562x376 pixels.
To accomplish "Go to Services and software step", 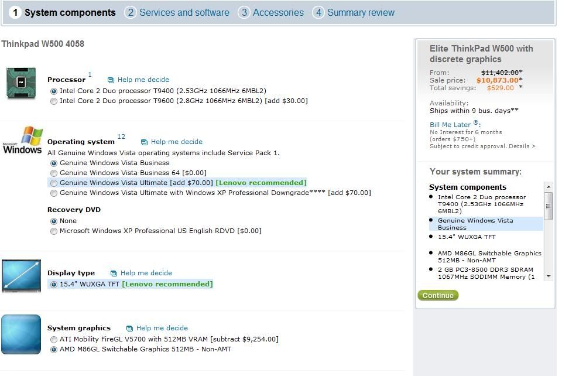I will pos(177,12).
